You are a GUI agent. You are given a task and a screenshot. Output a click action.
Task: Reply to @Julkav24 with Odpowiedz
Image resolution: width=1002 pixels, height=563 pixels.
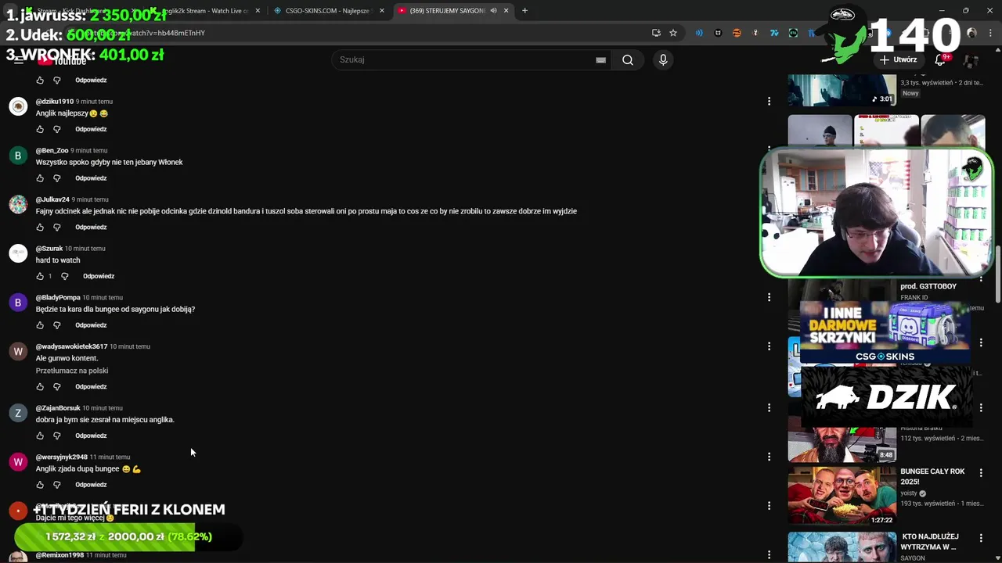coord(91,228)
